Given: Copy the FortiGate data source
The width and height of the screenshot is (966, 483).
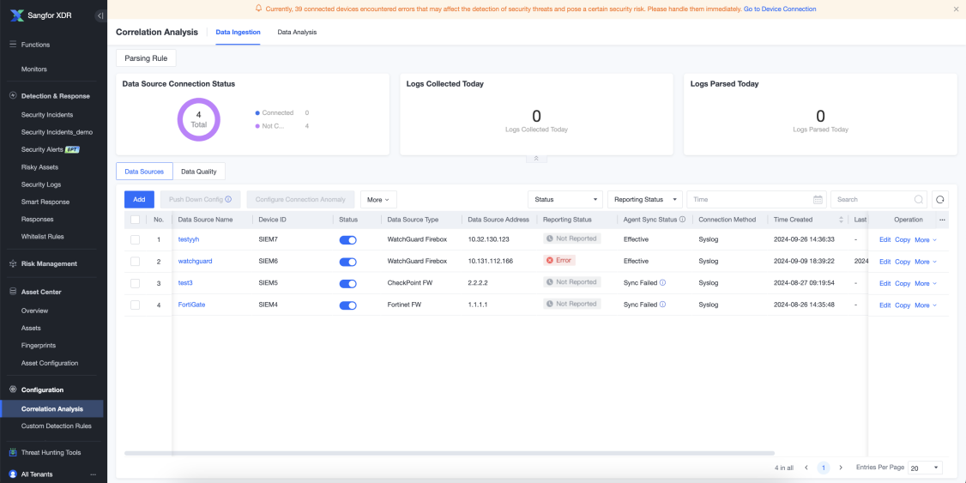Looking at the screenshot, I should click(x=903, y=305).
